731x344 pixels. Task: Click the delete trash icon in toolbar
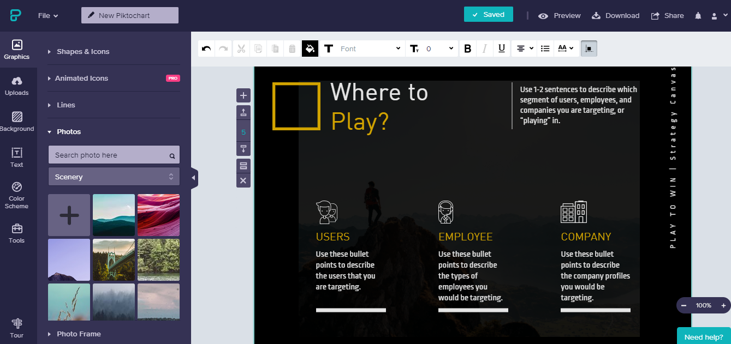tap(292, 49)
